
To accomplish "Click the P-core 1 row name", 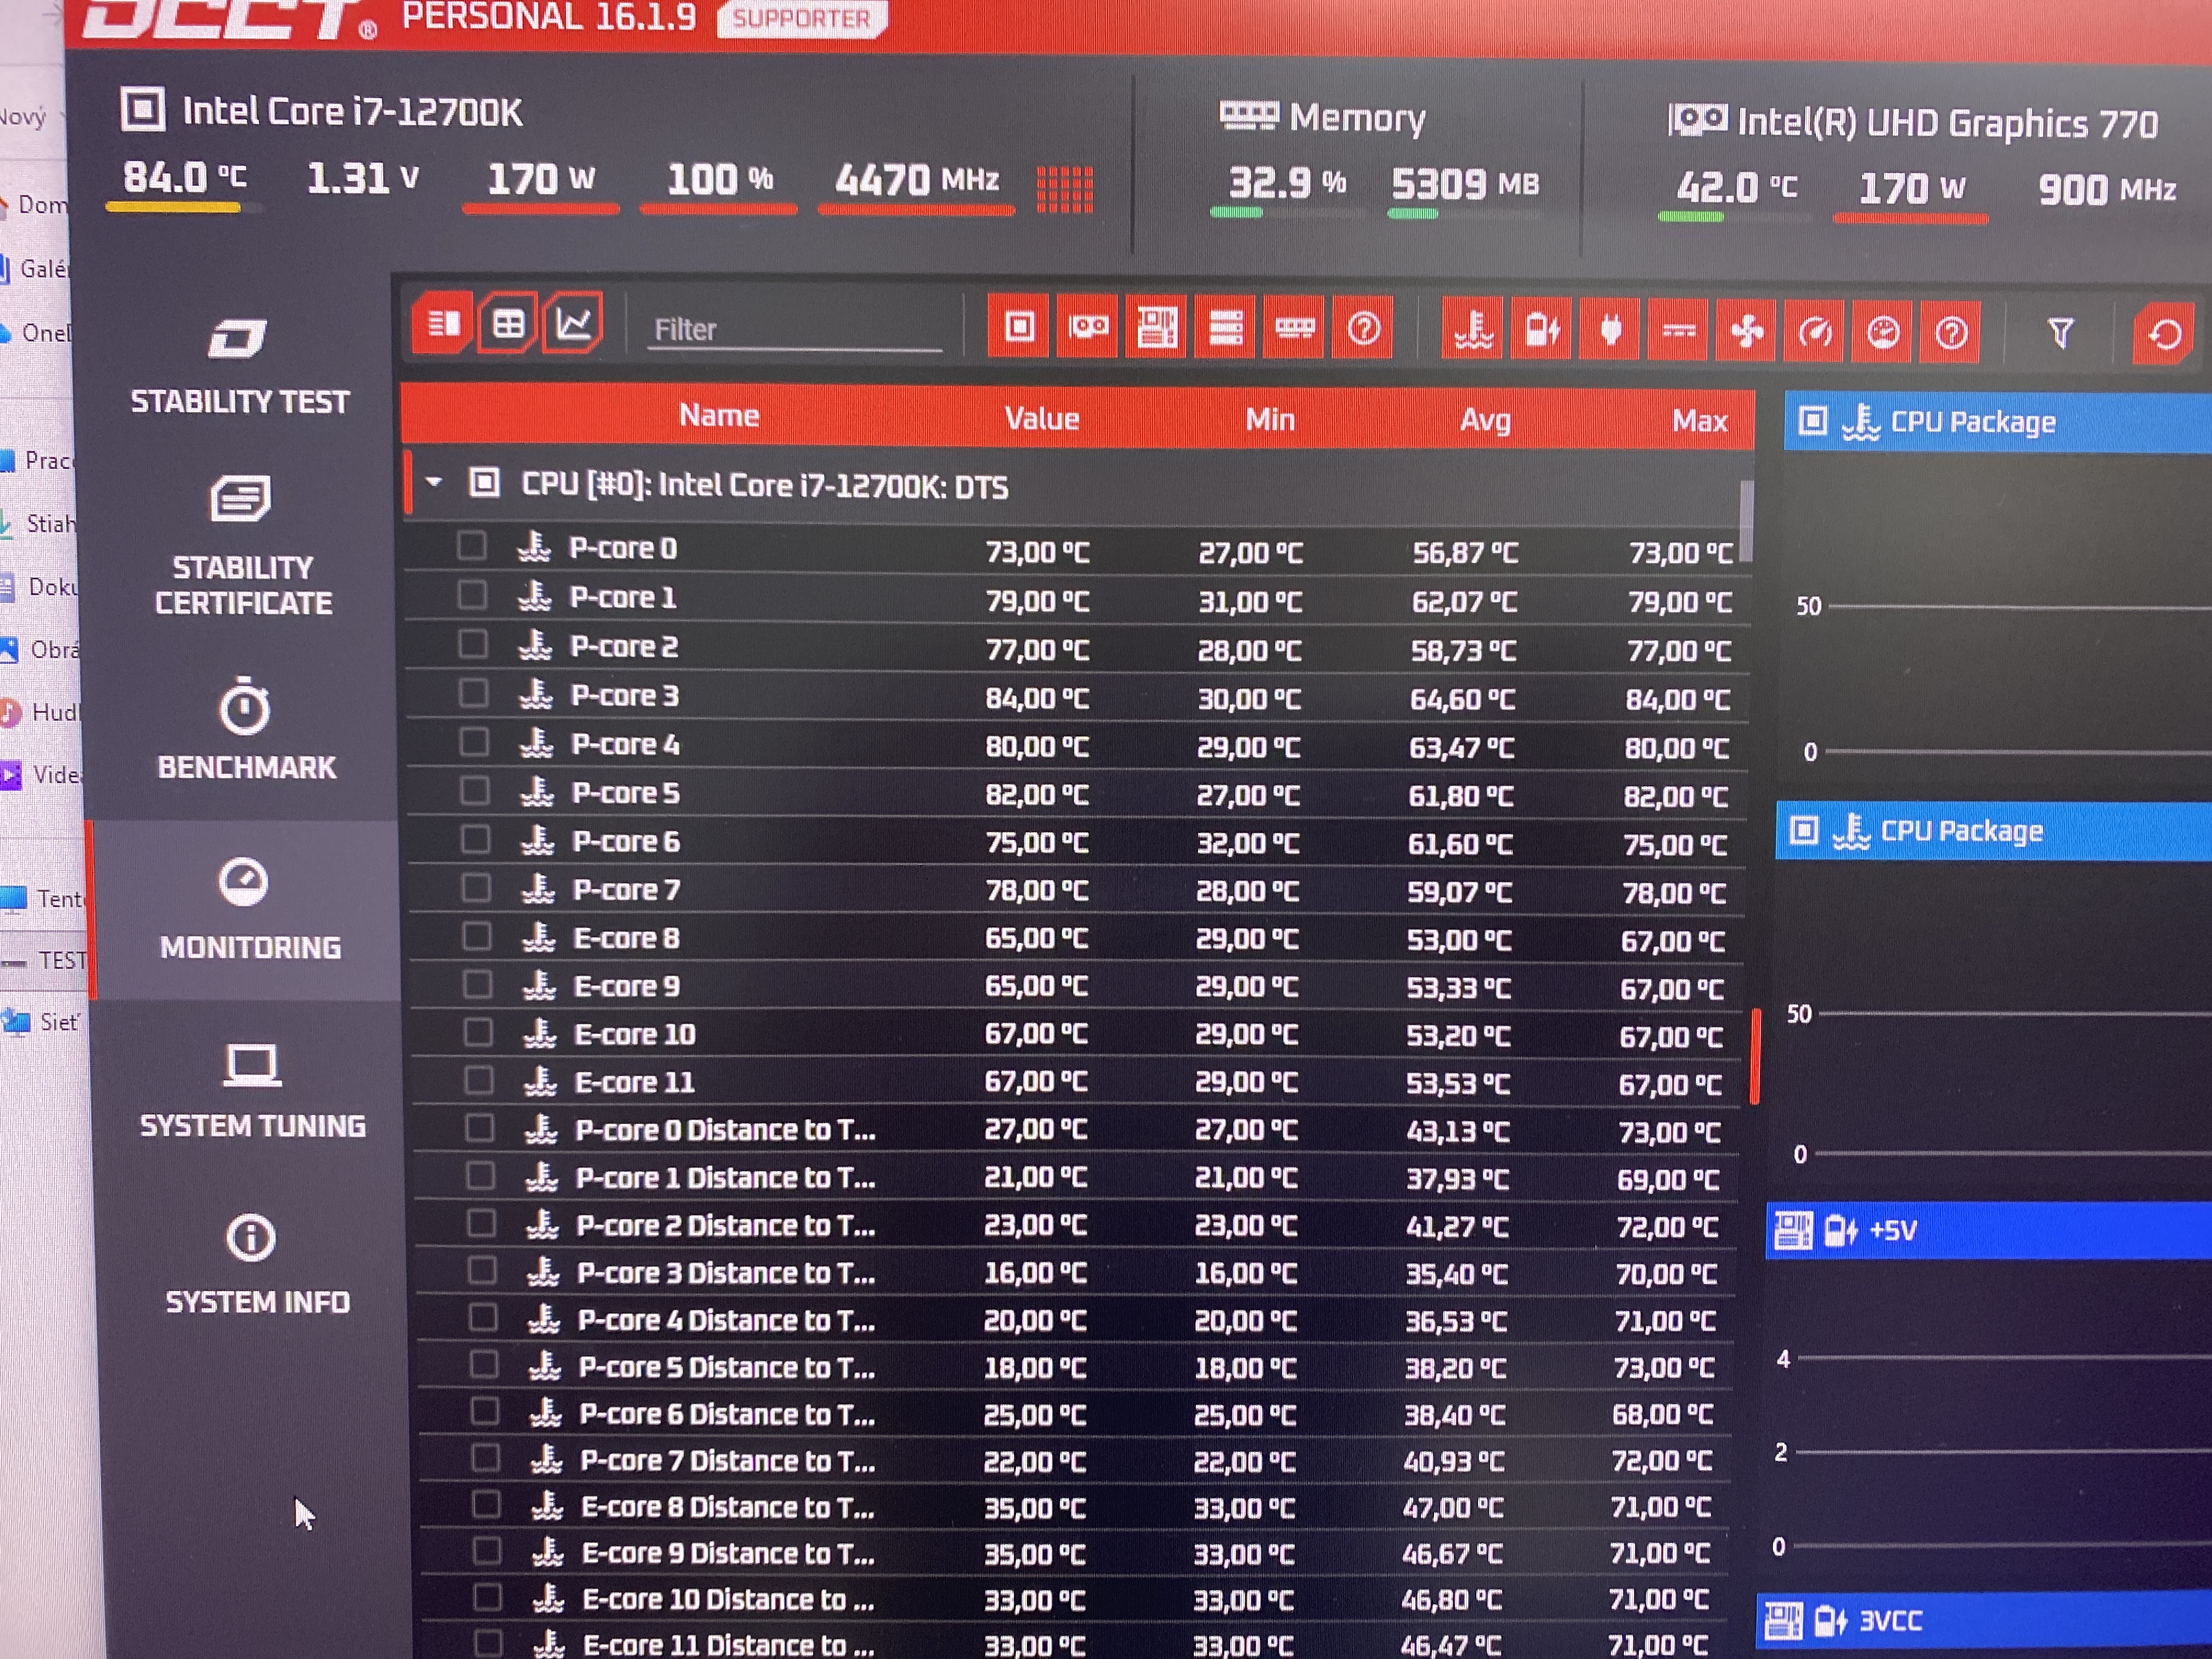I will (623, 597).
